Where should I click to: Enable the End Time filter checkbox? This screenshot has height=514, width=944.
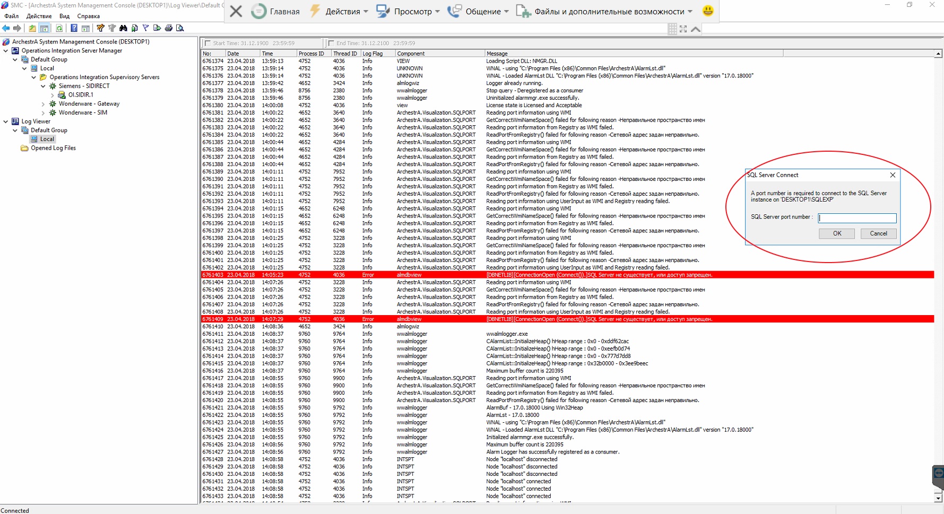pos(331,43)
